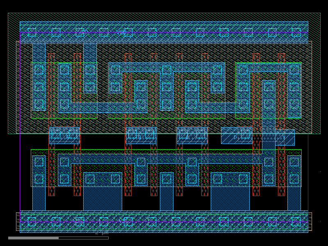Click the filled gray half of the scale bar

point(34,238)
